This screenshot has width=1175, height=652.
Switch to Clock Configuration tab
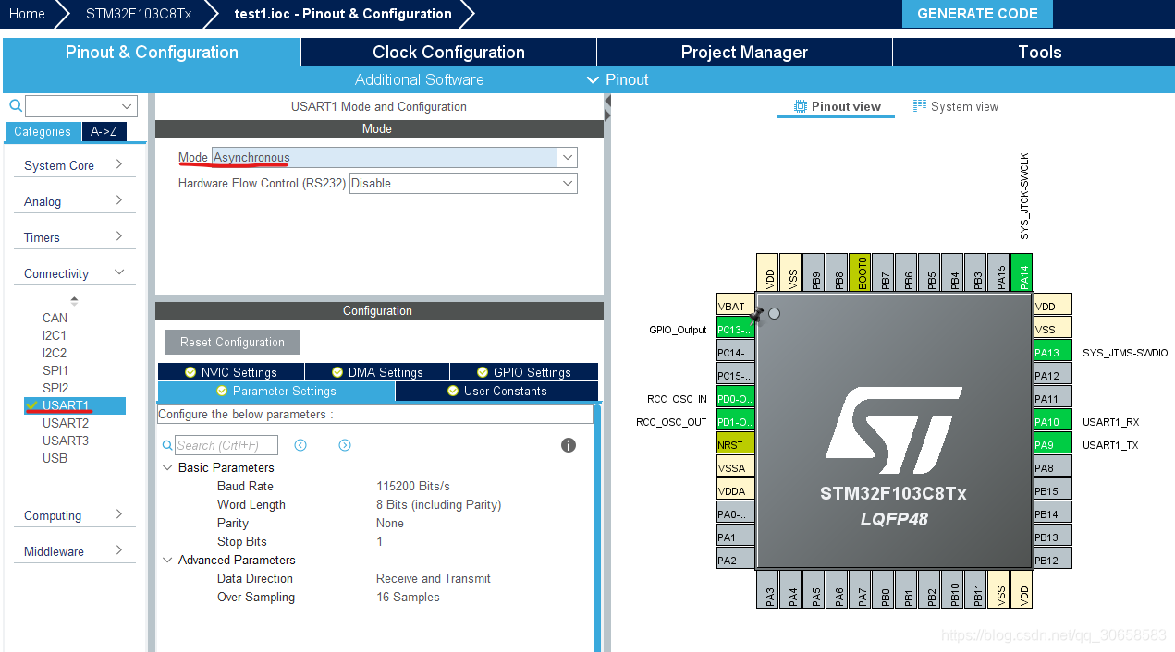coord(448,52)
